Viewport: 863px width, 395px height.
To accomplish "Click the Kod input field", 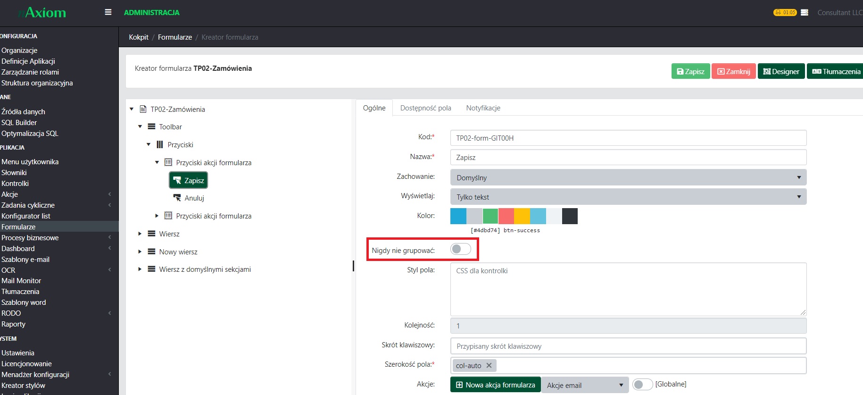I will point(628,138).
